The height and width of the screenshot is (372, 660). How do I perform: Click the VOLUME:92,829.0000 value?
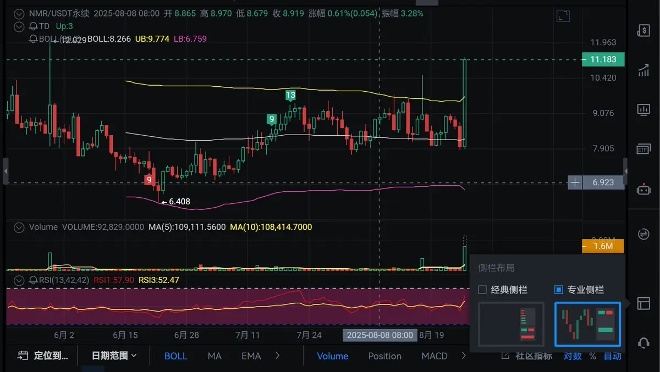click(103, 227)
